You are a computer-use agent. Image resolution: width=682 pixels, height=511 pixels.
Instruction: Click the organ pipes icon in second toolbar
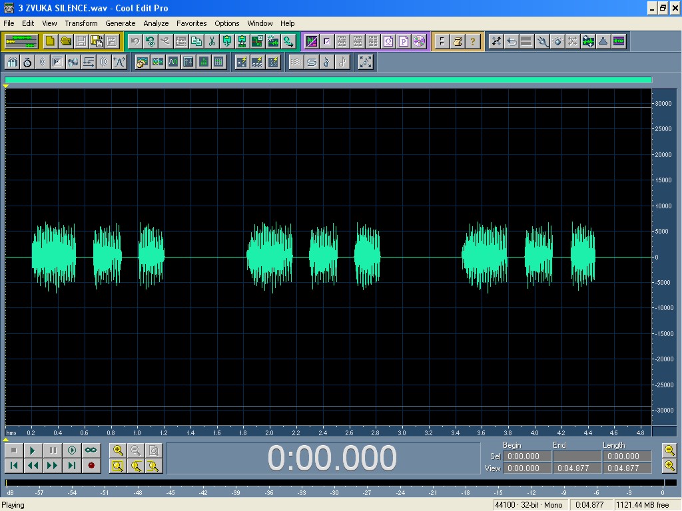click(12, 62)
